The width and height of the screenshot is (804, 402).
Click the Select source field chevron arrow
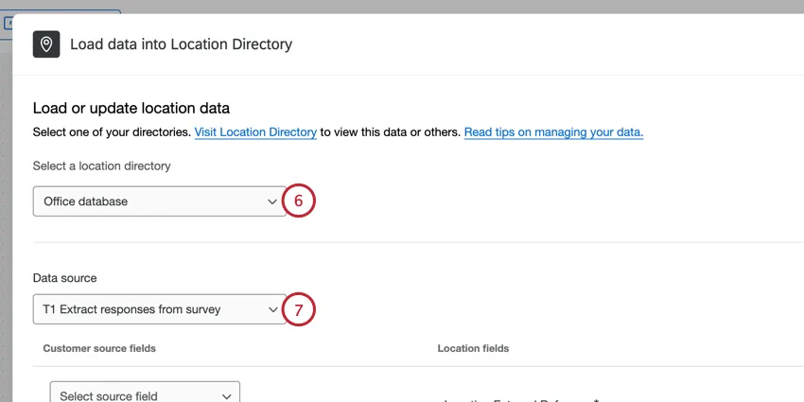[x=226, y=396]
